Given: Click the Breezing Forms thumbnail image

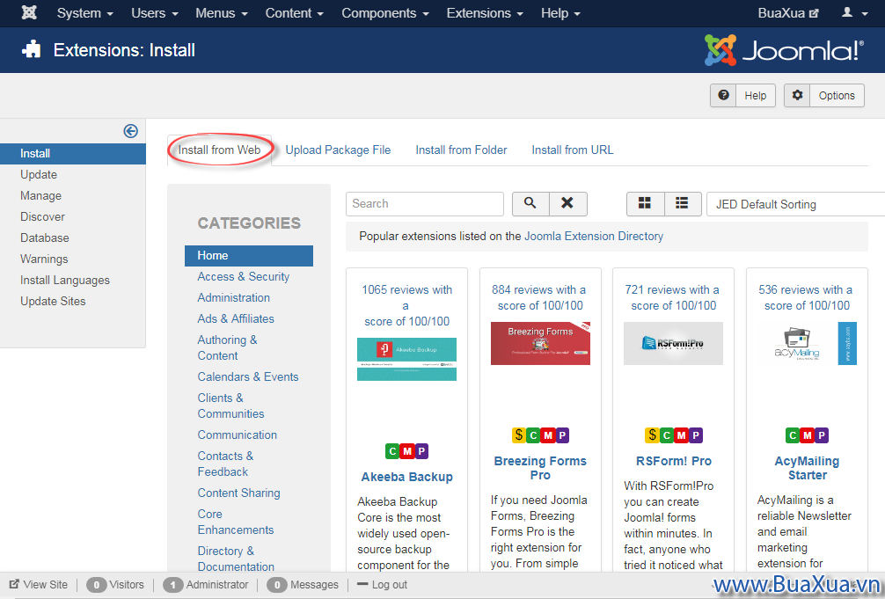Looking at the screenshot, I should pyautogui.click(x=540, y=343).
